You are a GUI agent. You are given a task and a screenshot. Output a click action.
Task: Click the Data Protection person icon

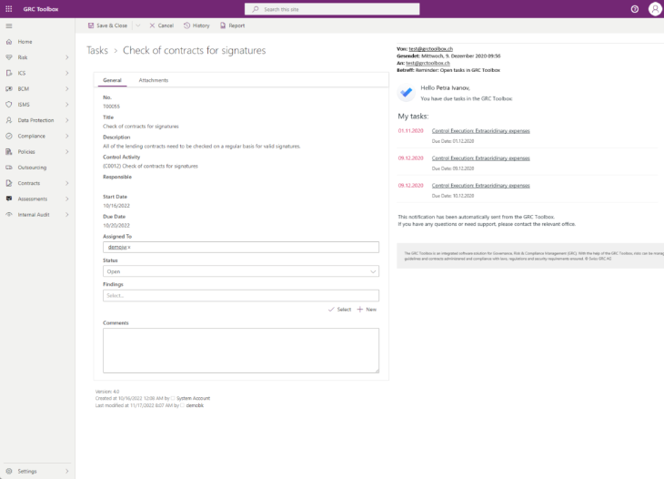(x=9, y=120)
